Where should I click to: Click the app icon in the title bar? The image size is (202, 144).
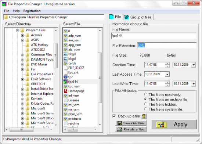pyautogui.click(x=4, y=4)
